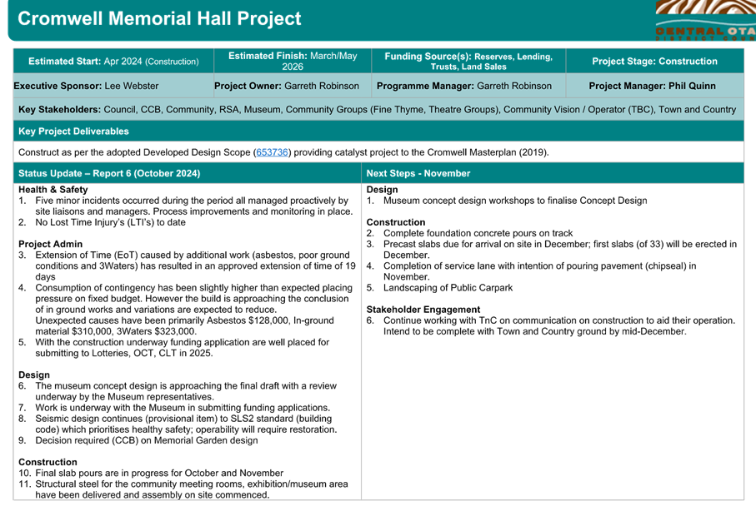
Task: Click the Project Stage: Construction cell
Action: pos(655,61)
